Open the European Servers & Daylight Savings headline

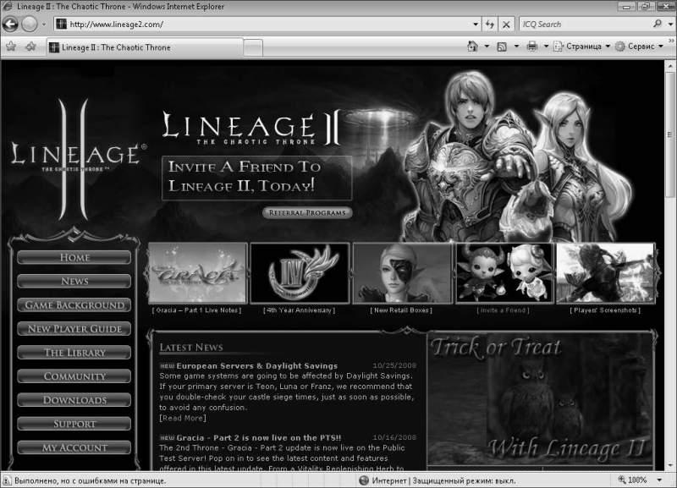pyautogui.click(x=257, y=366)
